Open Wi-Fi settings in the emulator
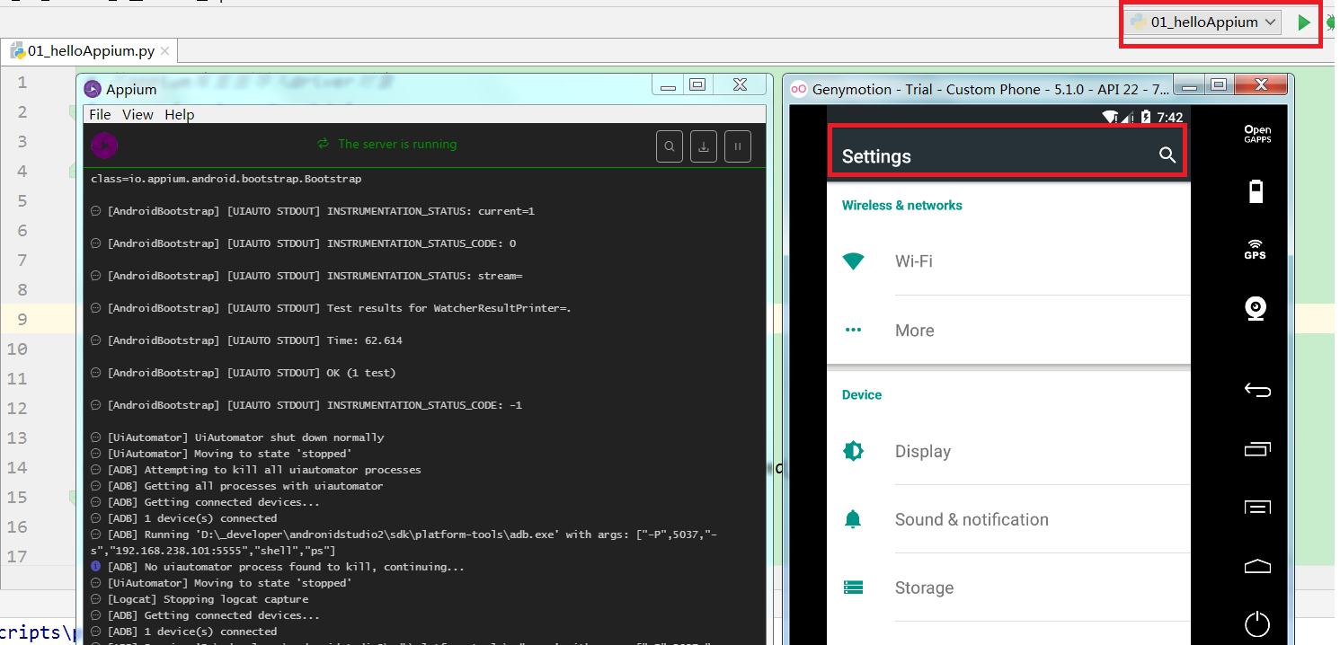The width and height of the screenshot is (1340, 645). 1008,261
